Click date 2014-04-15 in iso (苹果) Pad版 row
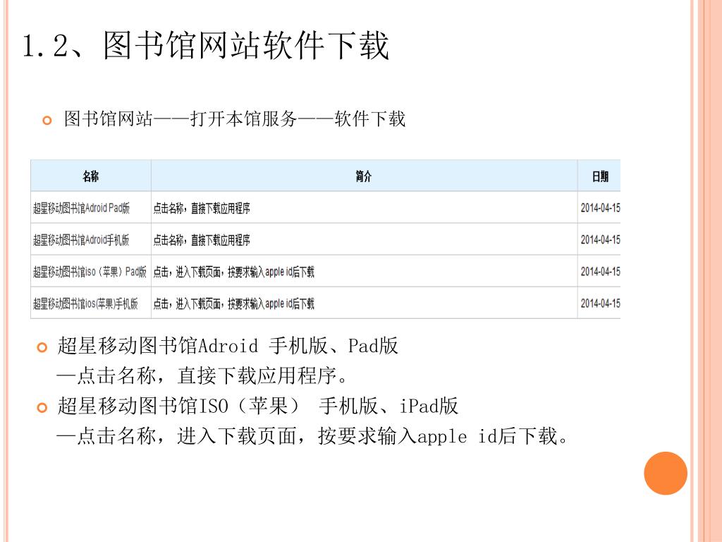The image size is (722, 542). (x=601, y=272)
